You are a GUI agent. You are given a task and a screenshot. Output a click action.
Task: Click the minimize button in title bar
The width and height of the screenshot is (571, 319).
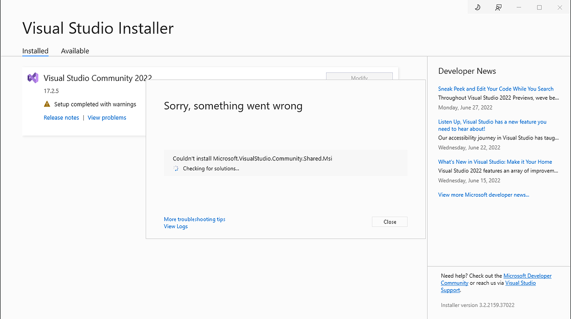click(x=518, y=7)
